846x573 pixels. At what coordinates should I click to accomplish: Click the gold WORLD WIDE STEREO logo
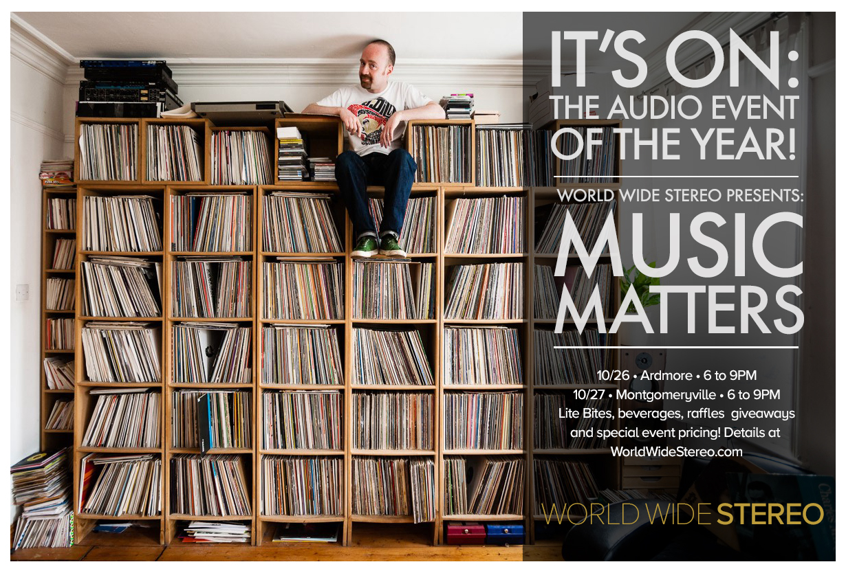tap(682, 514)
